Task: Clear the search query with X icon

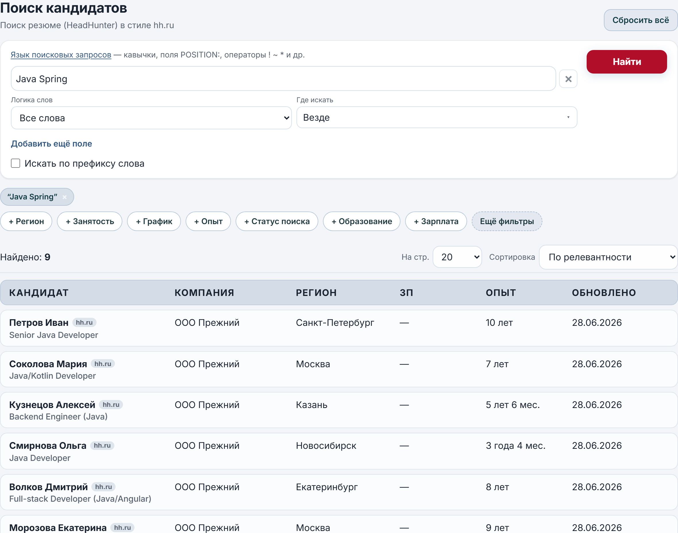Action: (x=568, y=79)
